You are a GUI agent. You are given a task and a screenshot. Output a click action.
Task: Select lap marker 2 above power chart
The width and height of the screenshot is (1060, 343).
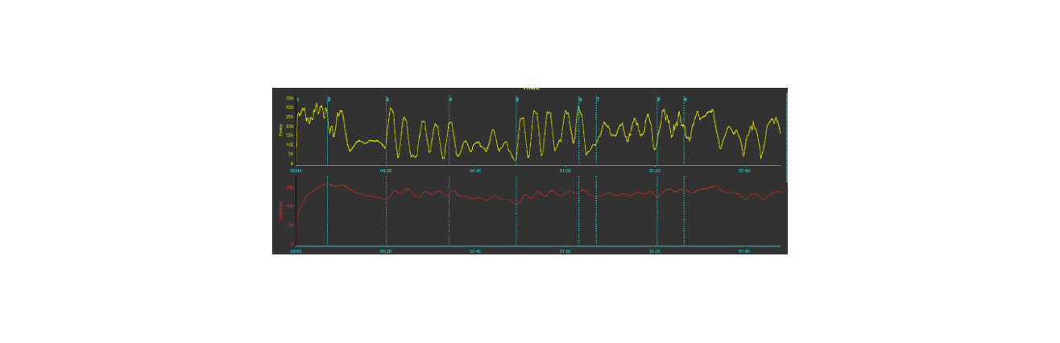(x=329, y=99)
